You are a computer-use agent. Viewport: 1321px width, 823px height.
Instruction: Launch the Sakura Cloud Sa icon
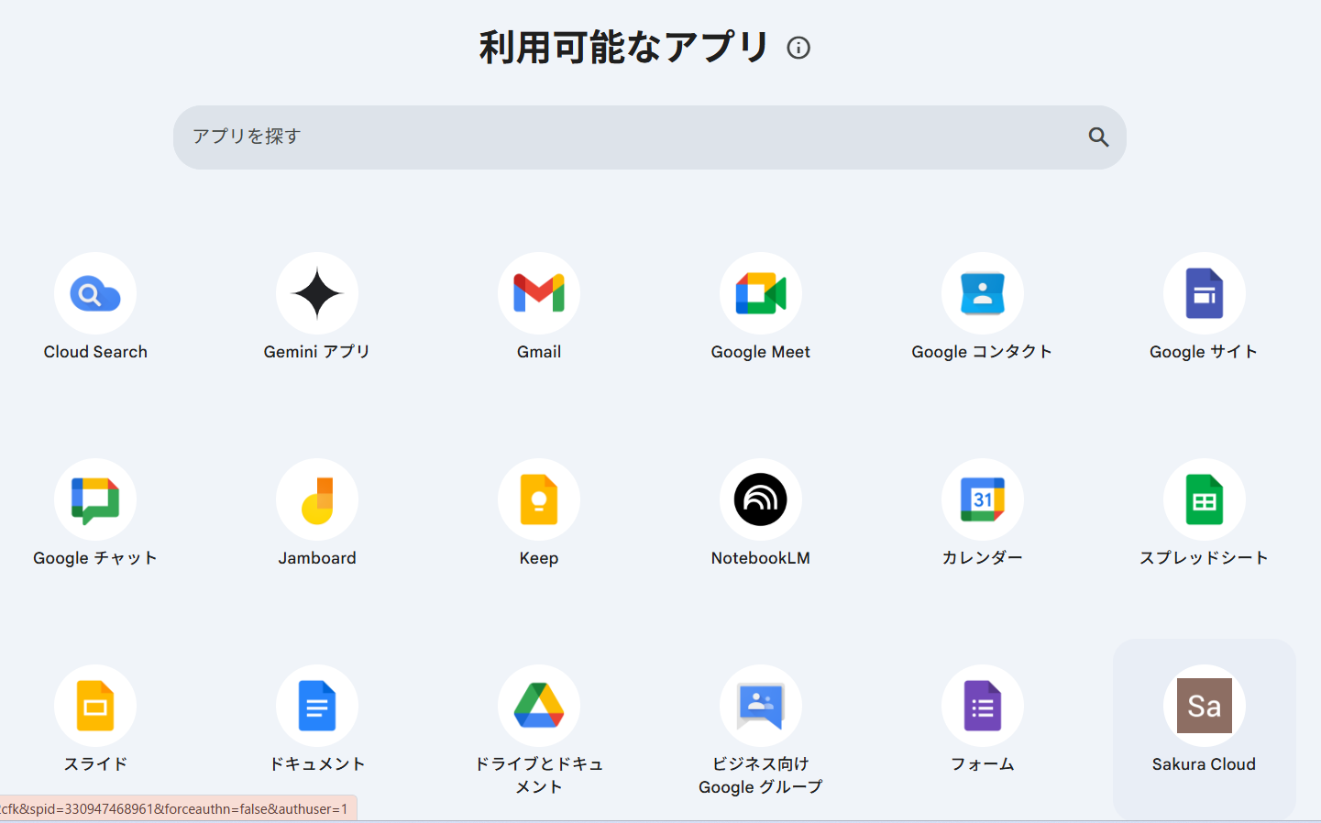click(1205, 706)
